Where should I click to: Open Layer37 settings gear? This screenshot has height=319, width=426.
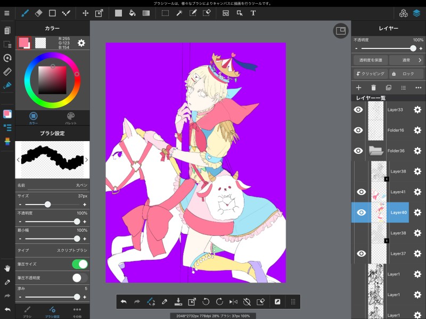417,253
